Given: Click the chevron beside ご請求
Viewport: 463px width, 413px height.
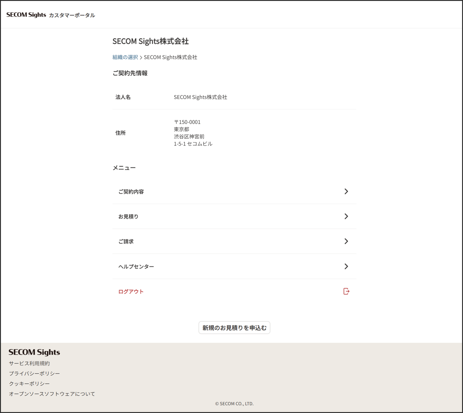Looking at the screenshot, I should point(346,242).
